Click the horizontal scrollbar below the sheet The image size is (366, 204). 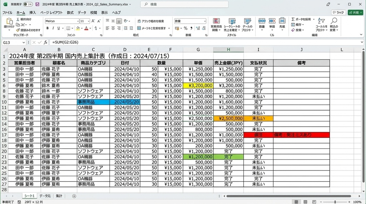tap(289, 196)
